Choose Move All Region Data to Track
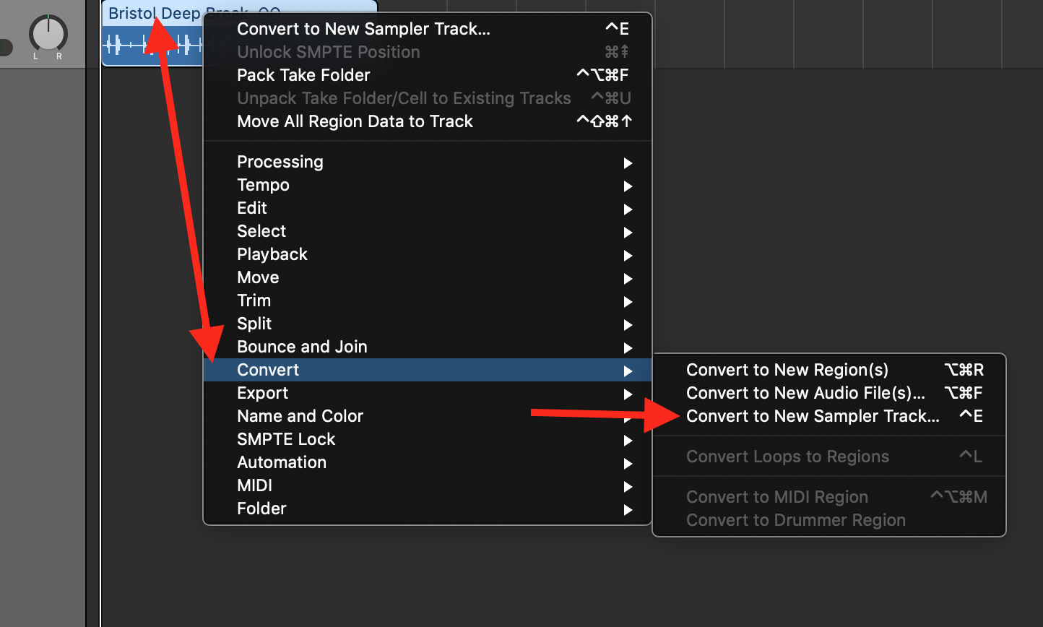Viewport: 1043px width, 627px height. pos(355,121)
